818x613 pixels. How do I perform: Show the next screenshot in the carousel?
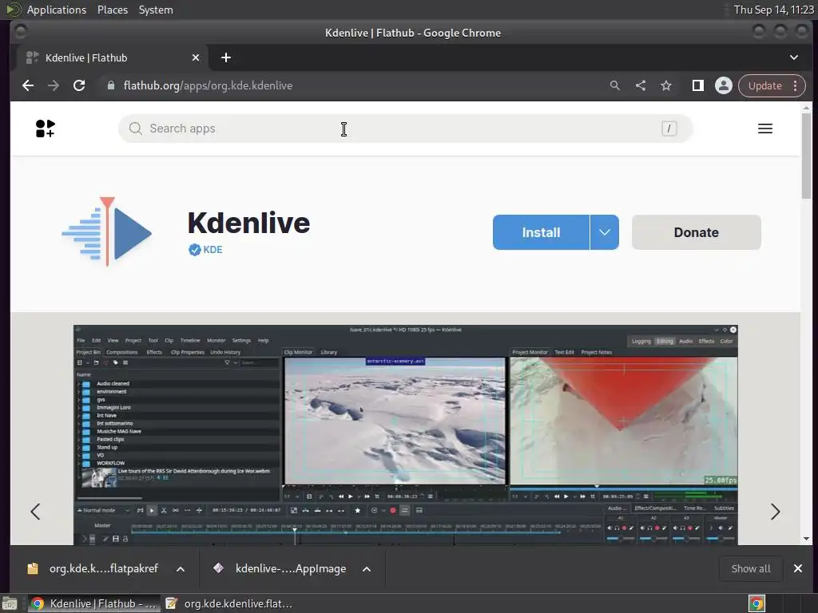point(775,512)
